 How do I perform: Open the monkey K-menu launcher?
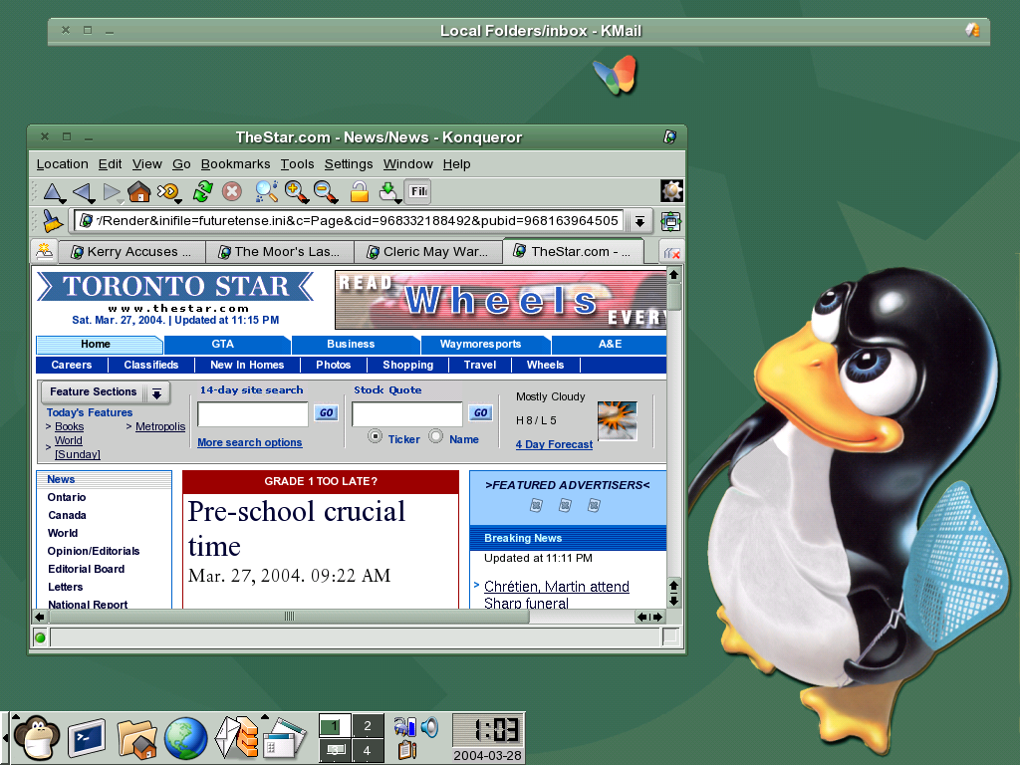(37, 738)
